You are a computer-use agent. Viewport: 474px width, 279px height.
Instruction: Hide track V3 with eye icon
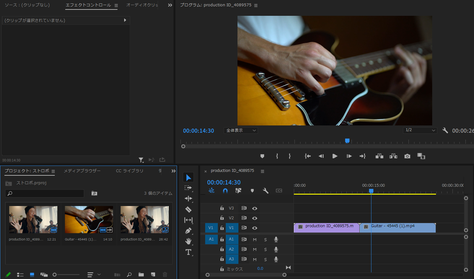(255, 209)
